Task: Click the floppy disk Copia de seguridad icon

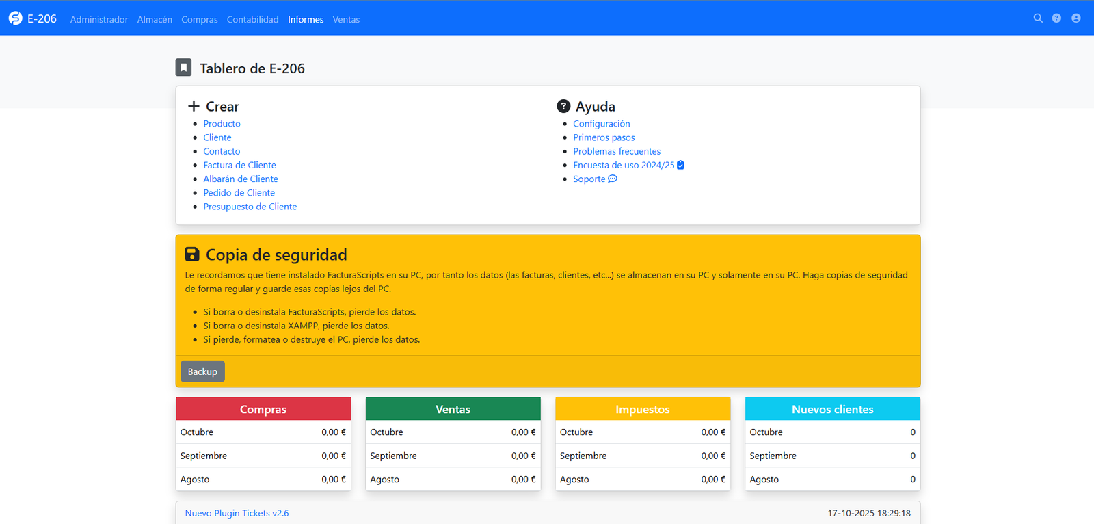Action: [192, 254]
